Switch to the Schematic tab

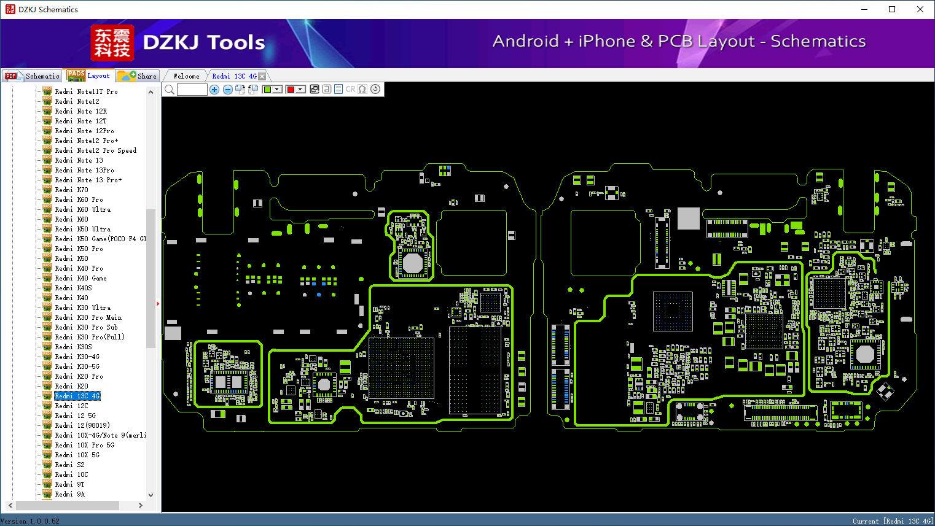click(x=32, y=75)
